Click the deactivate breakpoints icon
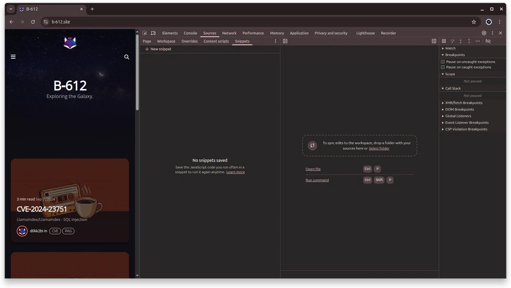 tap(488, 41)
